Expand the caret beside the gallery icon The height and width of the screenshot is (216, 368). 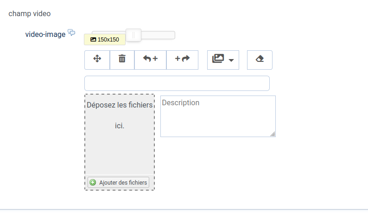click(231, 60)
